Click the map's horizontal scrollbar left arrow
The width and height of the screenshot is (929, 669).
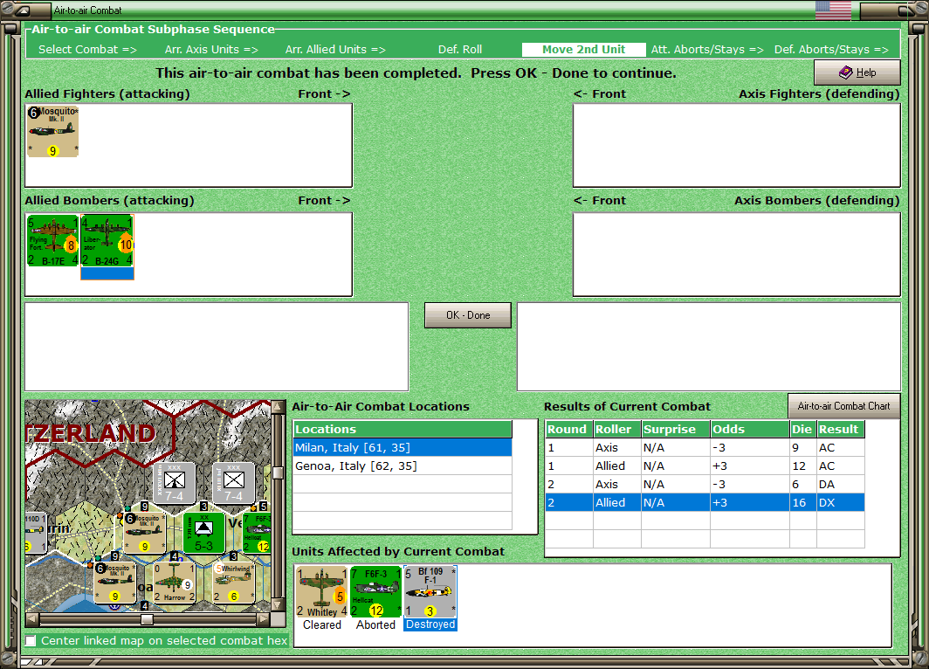(32, 619)
